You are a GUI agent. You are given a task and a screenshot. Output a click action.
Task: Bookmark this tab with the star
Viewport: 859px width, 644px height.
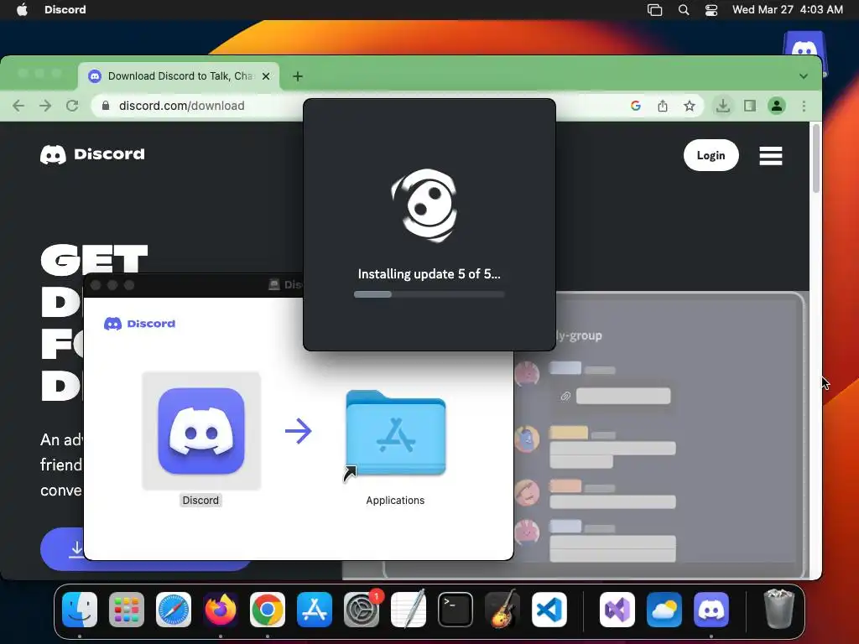pyautogui.click(x=690, y=106)
